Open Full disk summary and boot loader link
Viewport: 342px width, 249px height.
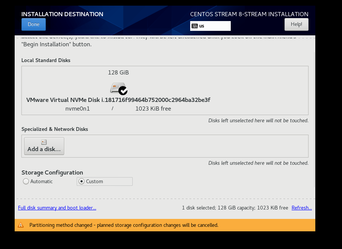[x=57, y=208]
